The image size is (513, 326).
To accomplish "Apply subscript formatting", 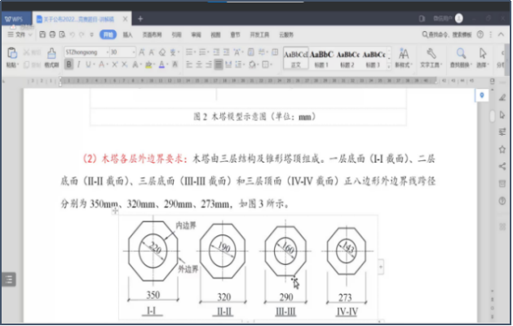I will [x=125, y=65].
